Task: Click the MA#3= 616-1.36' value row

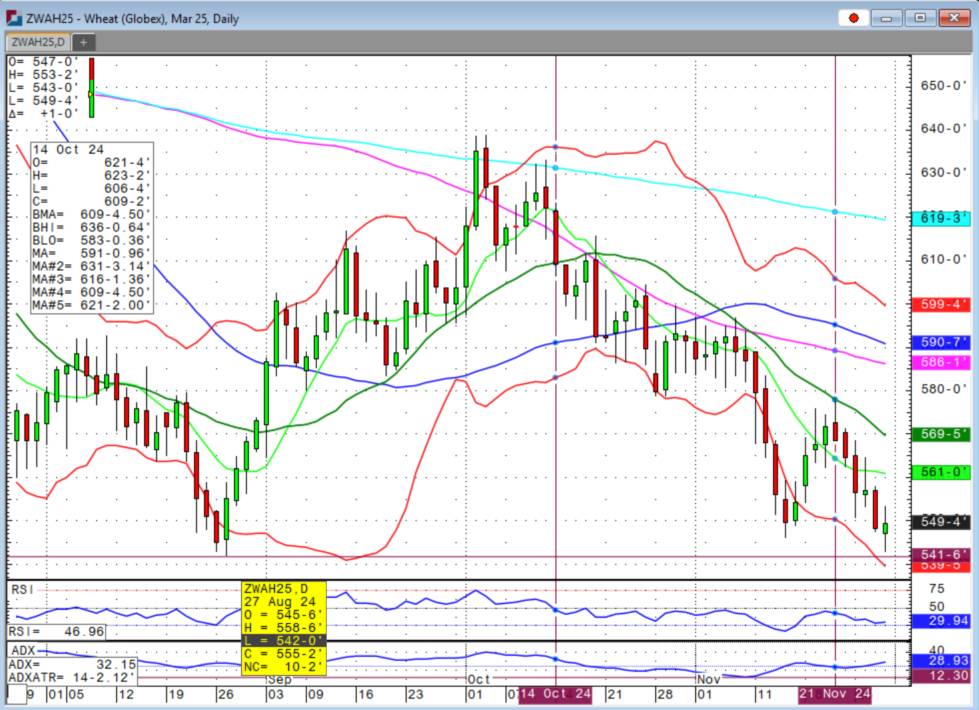Action: [92, 279]
